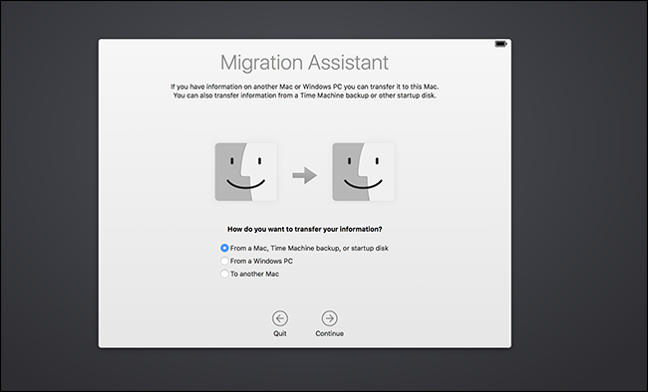Click the "If you have information" description line

click(305, 87)
